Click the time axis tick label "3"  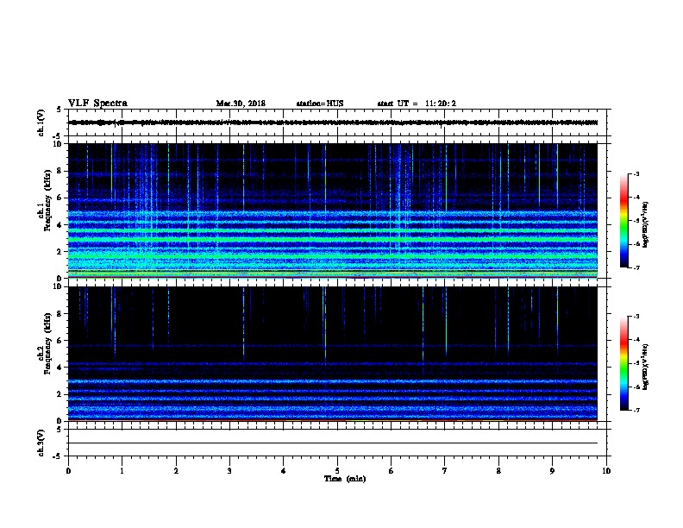point(229,471)
